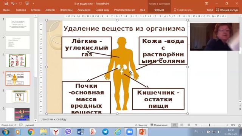The image size is (242, 136).
Task: Open Zoom from the taskbar
Action: (x=130, y=132)
